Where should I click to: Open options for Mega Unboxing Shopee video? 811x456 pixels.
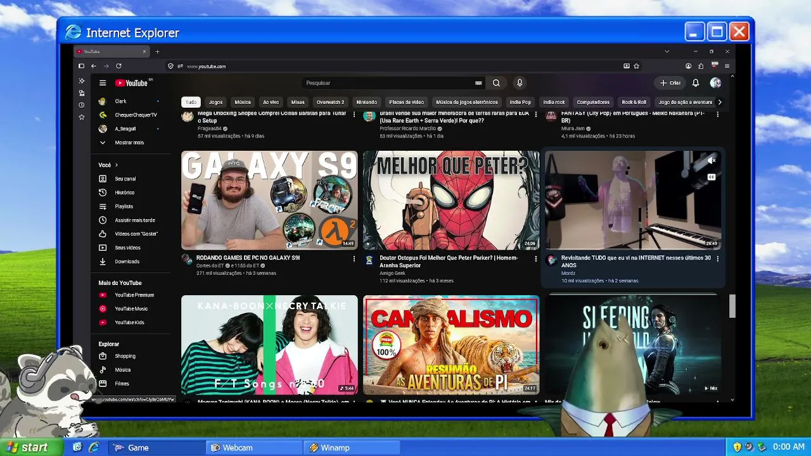[354, 115]
